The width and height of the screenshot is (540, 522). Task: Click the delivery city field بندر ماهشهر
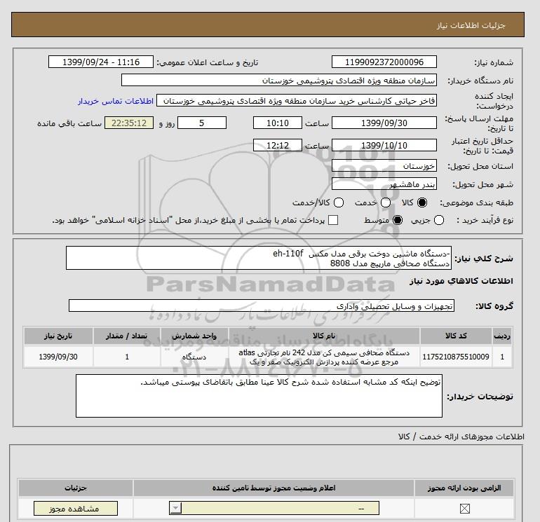point(384,184)
